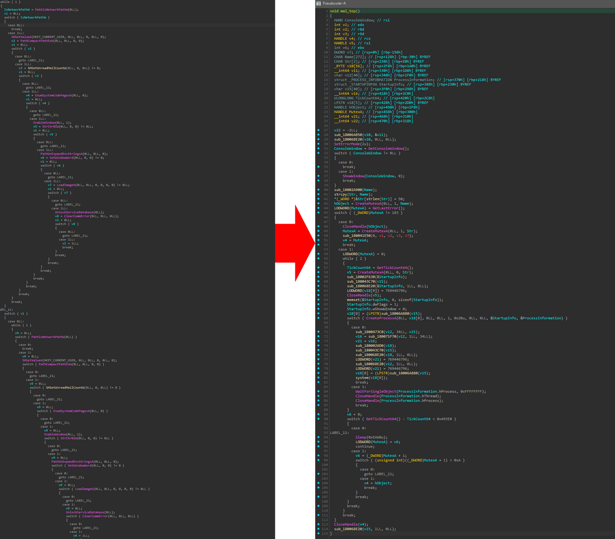Toggle breakpoint dot beside goto LABEL_11 line 102
This screenshot has width=615, height=539.
tap(318, 474)
